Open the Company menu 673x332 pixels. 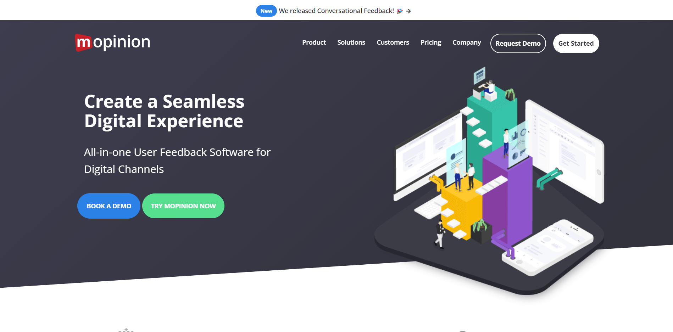coord(467,43)
